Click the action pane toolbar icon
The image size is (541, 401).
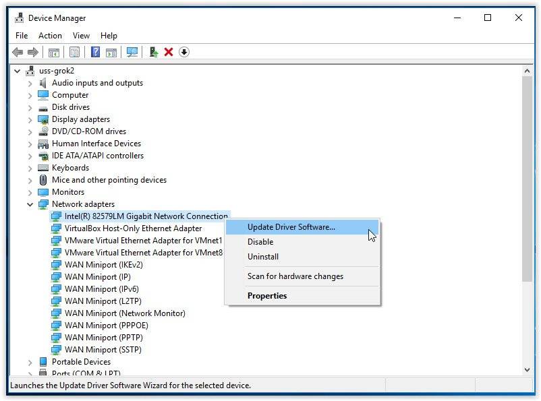tap(111, 53)
